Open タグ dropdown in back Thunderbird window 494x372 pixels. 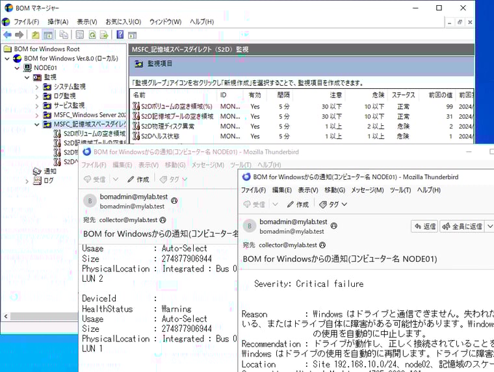[x=174, y=179]
